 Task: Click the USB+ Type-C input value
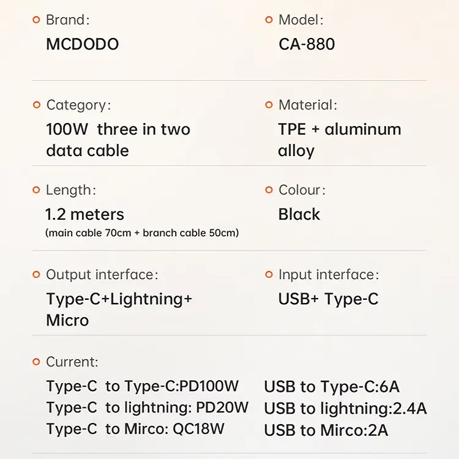point(328,299)
